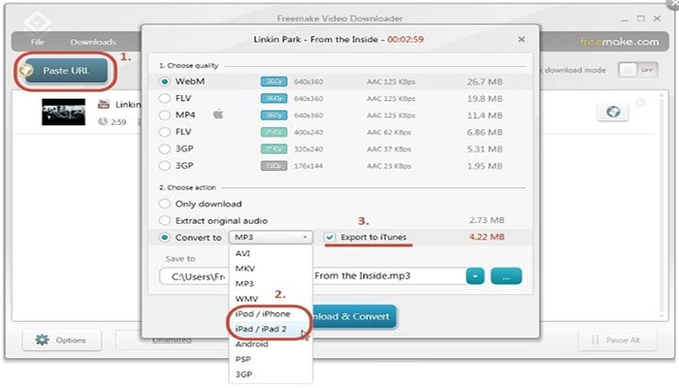The image size is (679, 388).
Task: Pick Android from the format list
Action: (x=271, y=344)
